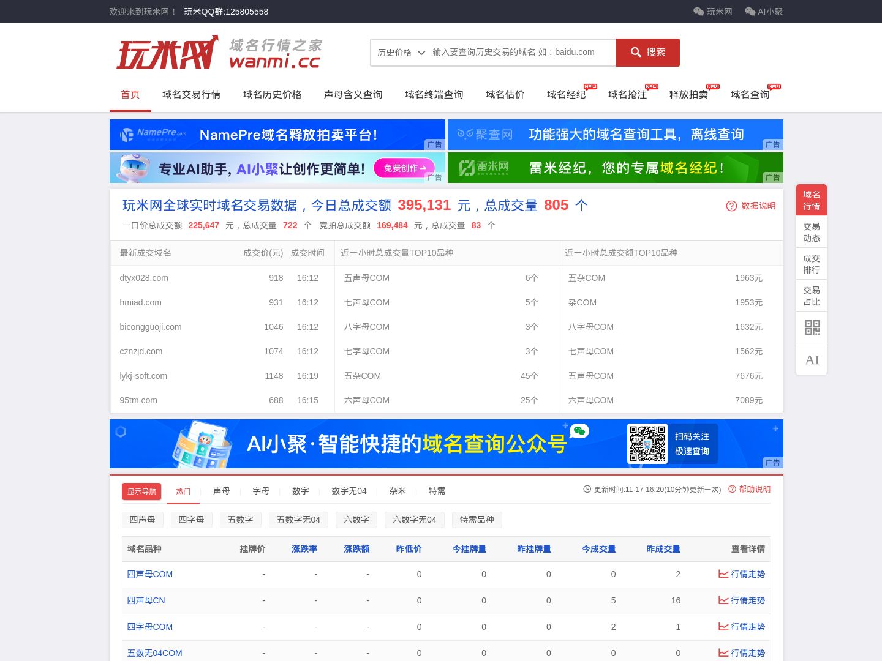Switch to the 特需 category tab
The height and width of the screenshot is (661, 882).
tap(437, 491)
